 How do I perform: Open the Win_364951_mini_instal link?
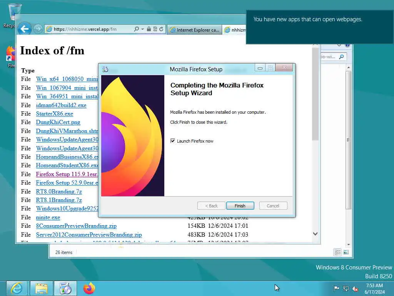[x=67, y=96]
